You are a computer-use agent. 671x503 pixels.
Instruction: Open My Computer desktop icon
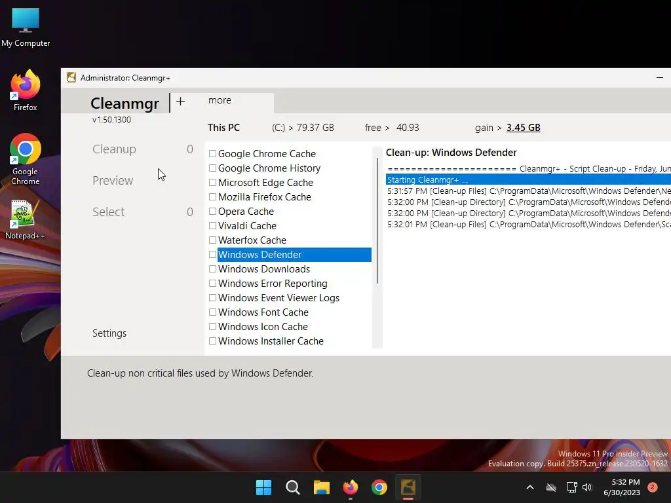point(26,26)
